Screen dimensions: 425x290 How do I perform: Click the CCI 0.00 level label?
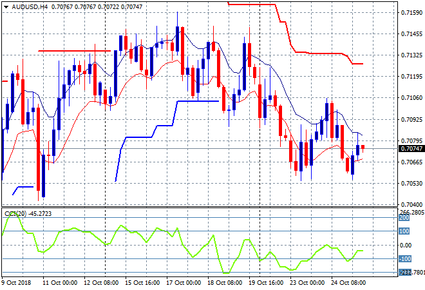pos(406,246)
